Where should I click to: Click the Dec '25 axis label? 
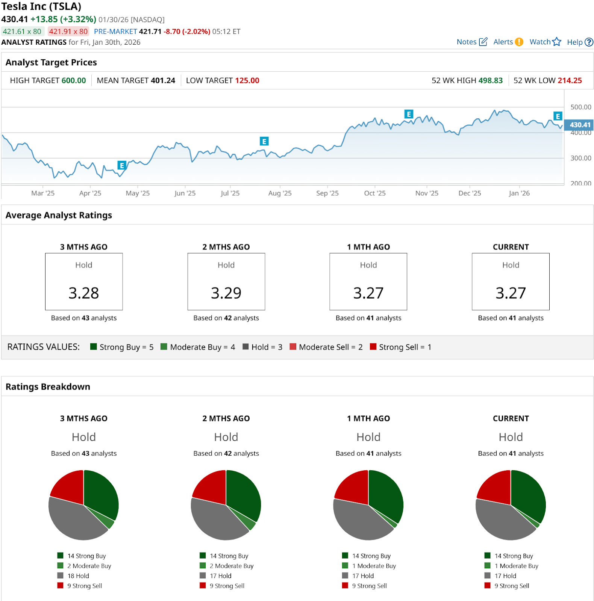tap(470, 193)
